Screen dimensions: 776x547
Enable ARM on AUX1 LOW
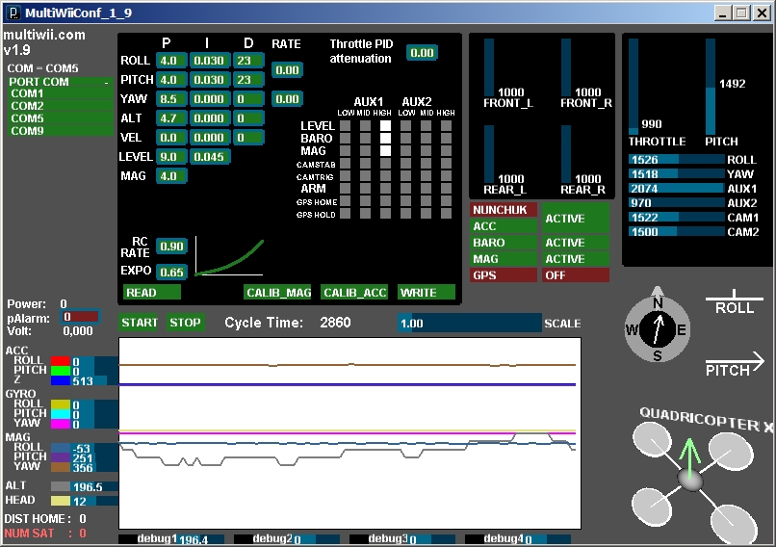pos(346,189)
